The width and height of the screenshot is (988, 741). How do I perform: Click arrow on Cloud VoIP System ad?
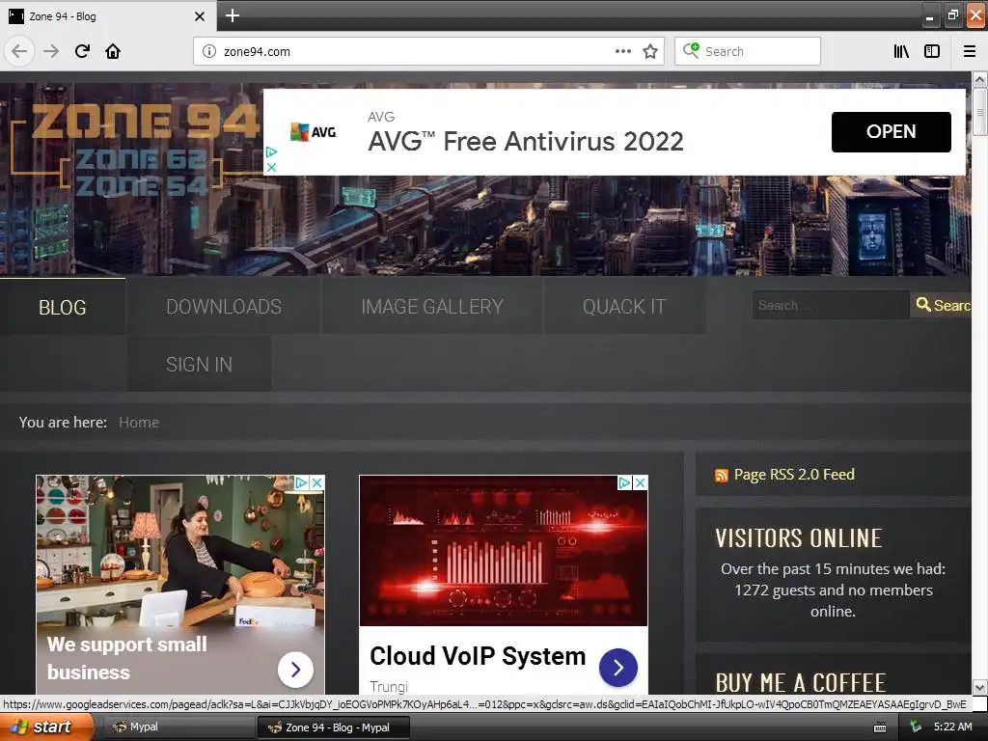pos(618,668)
